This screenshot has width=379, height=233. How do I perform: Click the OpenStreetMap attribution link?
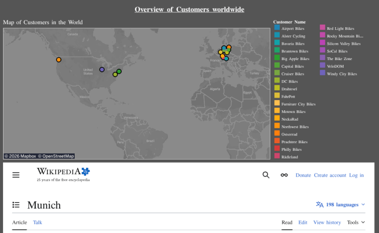click(x=56, y=156)
